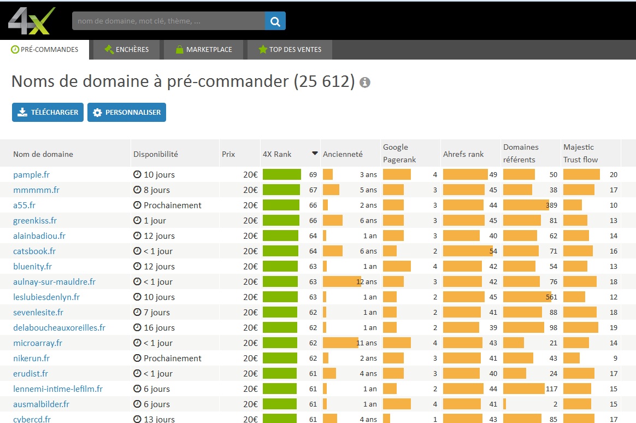Open the a55.fr domain link
636x423 pixels.
click(x=25, y=205)
